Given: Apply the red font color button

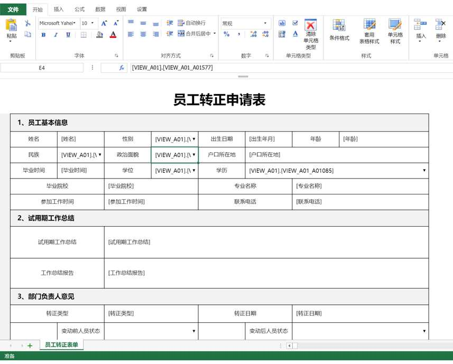Looking at the screenshot, I should (x=113, y=35).
